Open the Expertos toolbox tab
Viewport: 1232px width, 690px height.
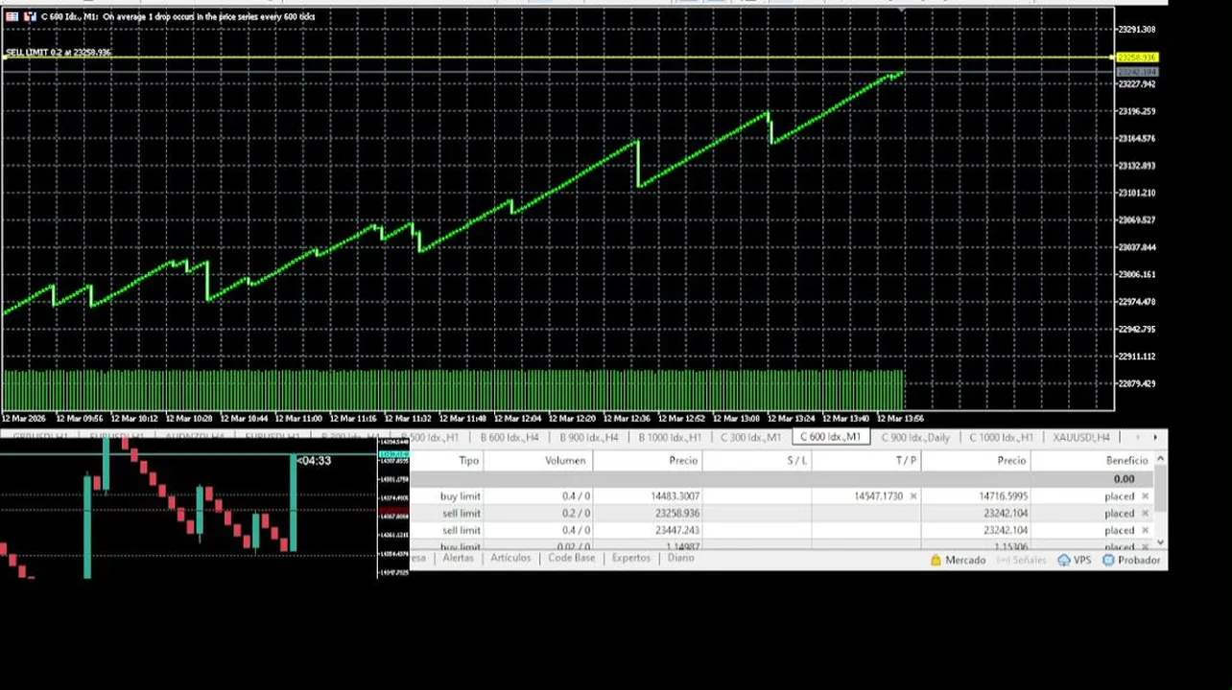pyautogui.click(x=631, y=558)
